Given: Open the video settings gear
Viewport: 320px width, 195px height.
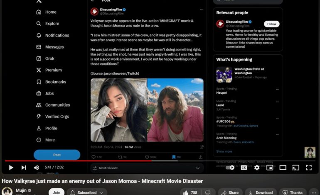Looking at the screenshot, I should (x=257, y=168).
